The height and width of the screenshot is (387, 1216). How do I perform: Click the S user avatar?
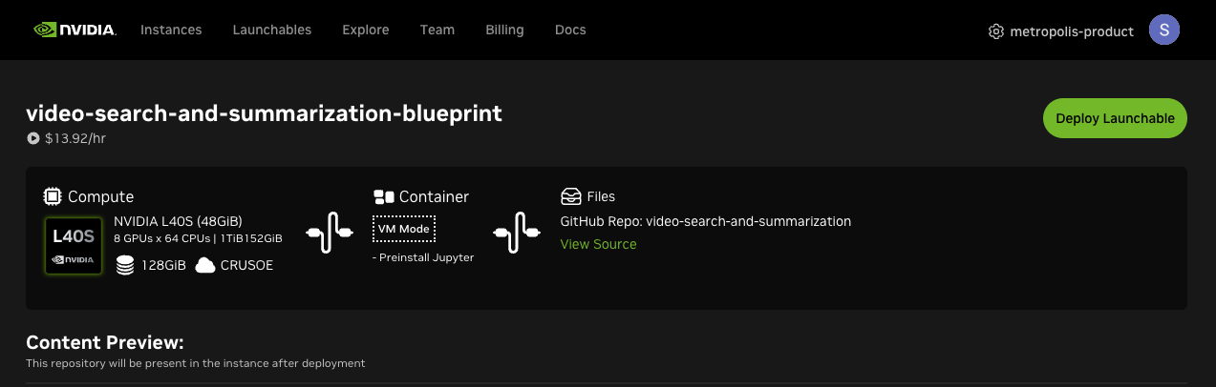pos(1163,31)
